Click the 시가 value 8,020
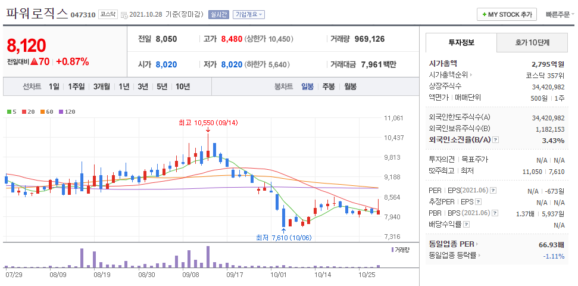578x286 pixels. click(166, 64)
